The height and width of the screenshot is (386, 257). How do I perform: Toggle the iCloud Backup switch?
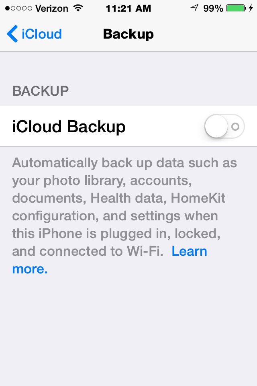(x=224, y=126)
